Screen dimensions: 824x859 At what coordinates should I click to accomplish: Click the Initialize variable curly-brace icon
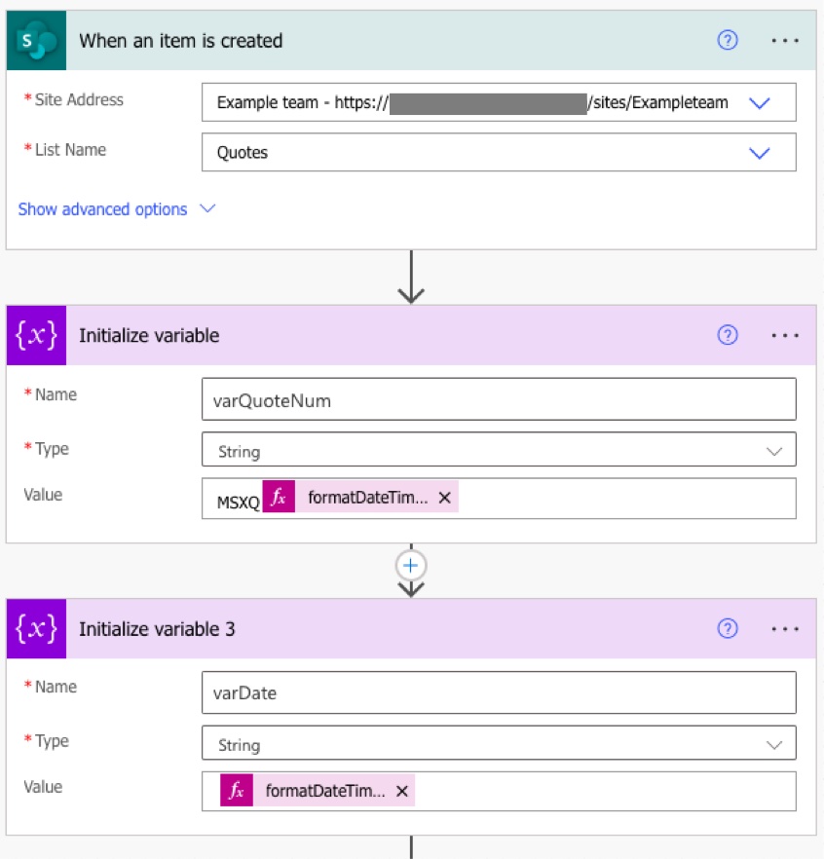coord(36,335)
